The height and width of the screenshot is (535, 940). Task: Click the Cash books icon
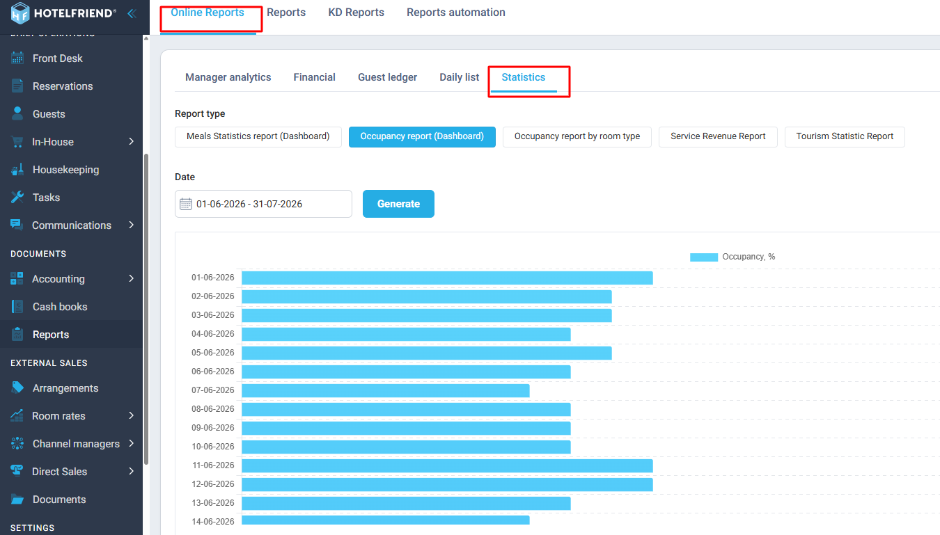[x=17, y=307]
